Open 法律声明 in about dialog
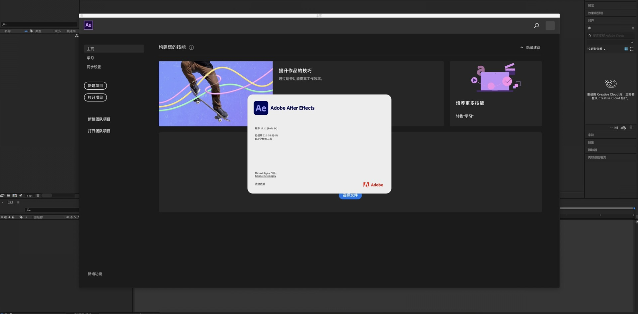638x314 pixels. point(260,184)
